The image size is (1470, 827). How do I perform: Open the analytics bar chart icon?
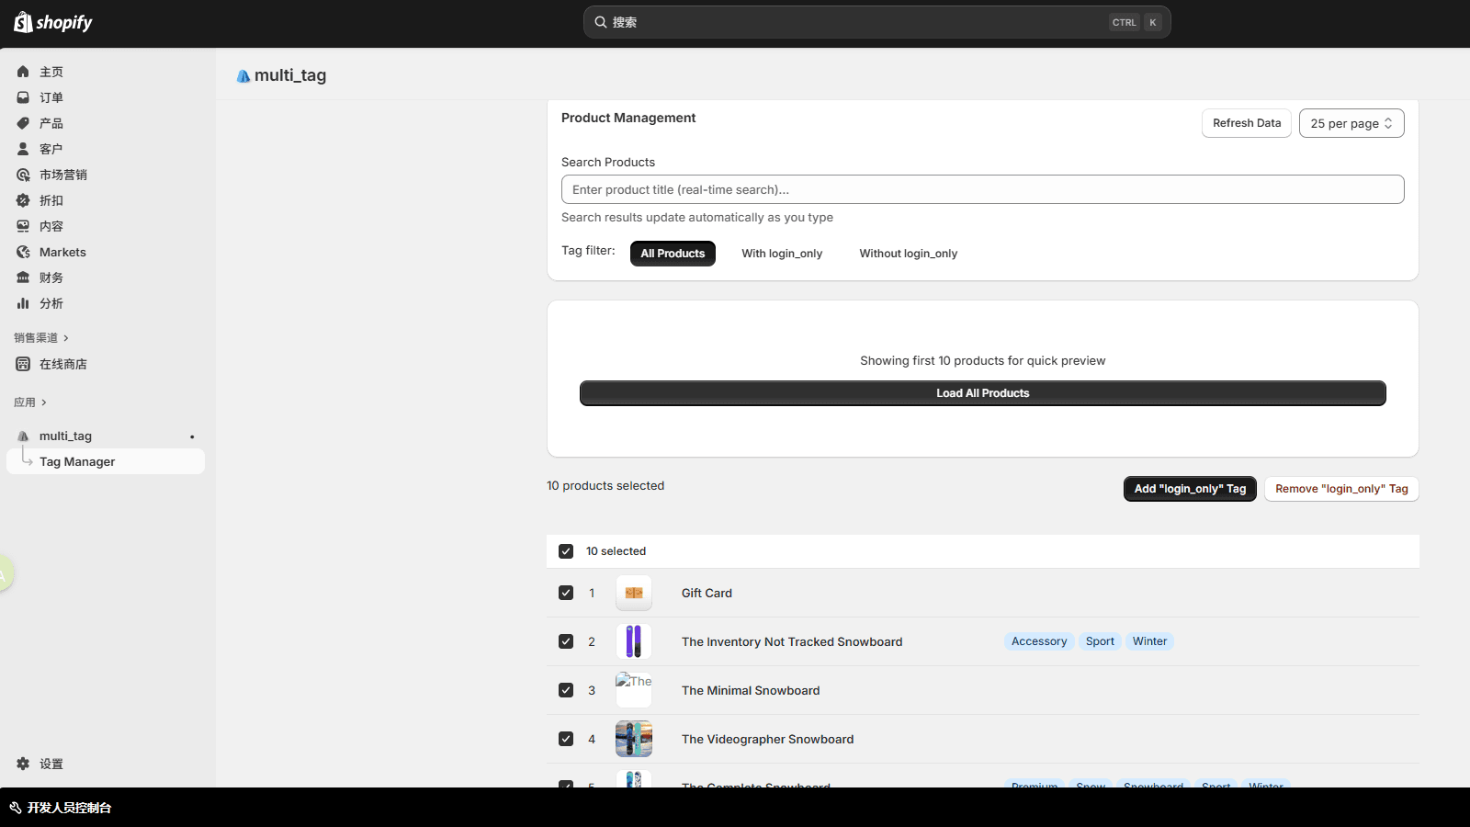point(23,303)
